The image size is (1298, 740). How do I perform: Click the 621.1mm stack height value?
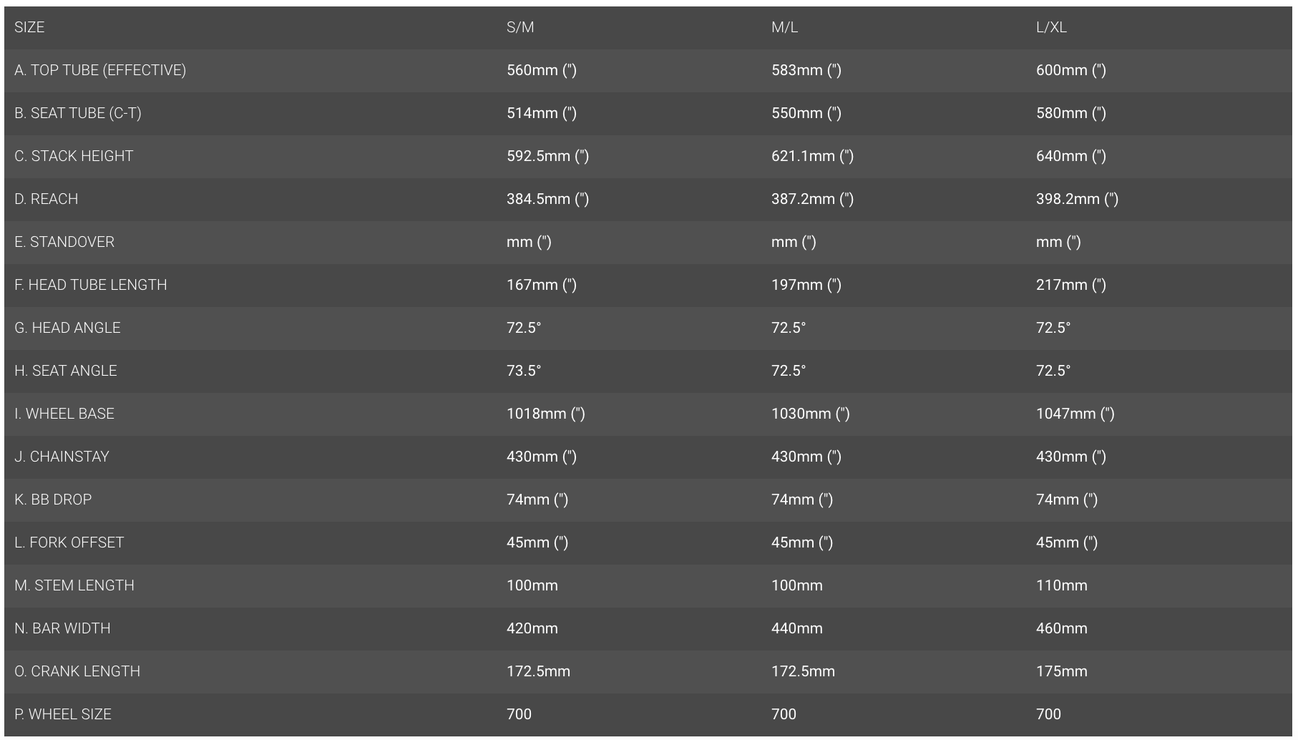pos(812,156)
